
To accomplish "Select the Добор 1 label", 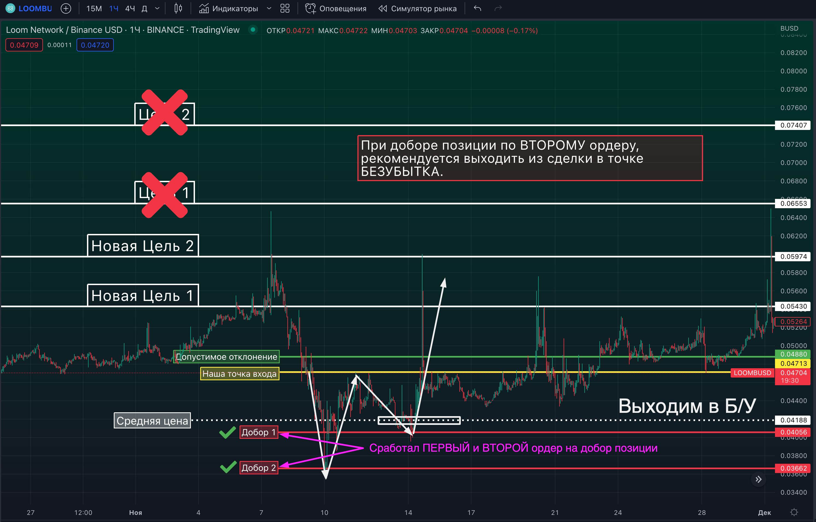I will coord(259,432).
